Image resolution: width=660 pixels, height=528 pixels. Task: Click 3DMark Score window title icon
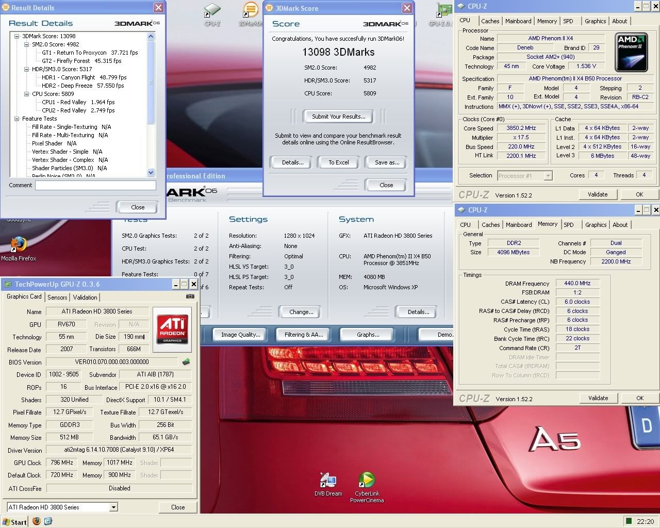tap(270, 8)
